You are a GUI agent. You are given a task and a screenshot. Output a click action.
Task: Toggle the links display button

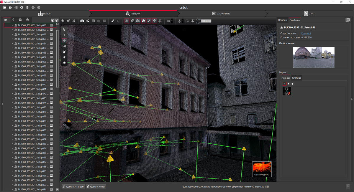pyautogui.click(x=149, y=21)
